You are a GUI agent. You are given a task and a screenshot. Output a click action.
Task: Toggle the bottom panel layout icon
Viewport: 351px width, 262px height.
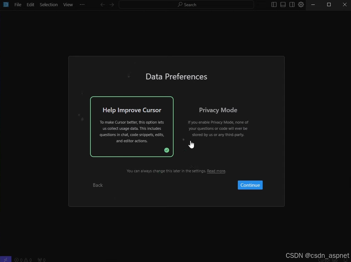tap(283, 4)
